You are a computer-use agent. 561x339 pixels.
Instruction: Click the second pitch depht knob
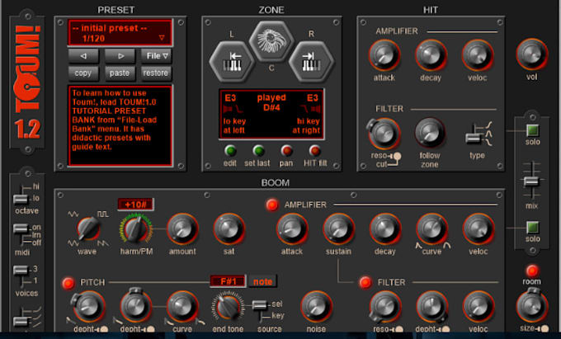pyautogui.click(x=135, y=306)
